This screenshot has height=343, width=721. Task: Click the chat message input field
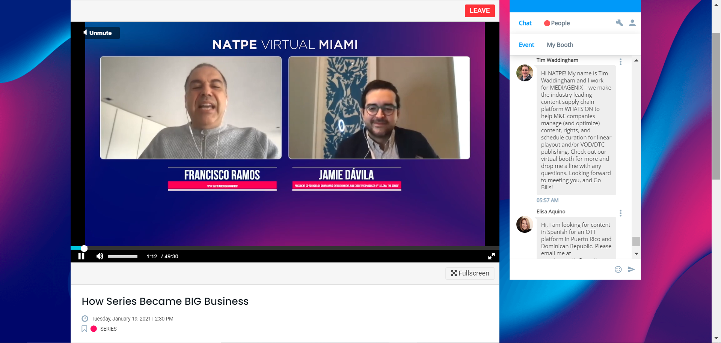pyautogui.click(x=561, y=270)
